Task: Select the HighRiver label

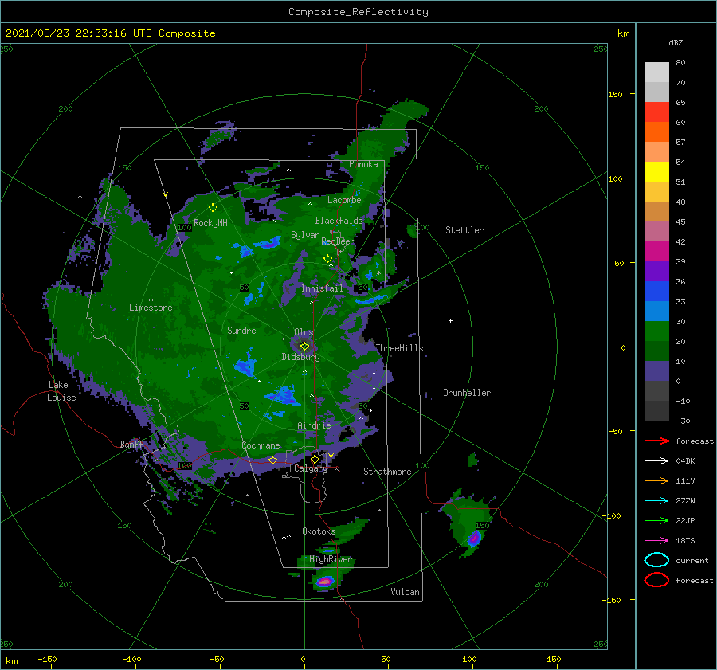Action: pos(330,559)
